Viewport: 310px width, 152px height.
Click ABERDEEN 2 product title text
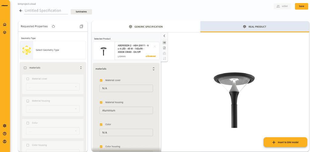(x=133, y=48)
